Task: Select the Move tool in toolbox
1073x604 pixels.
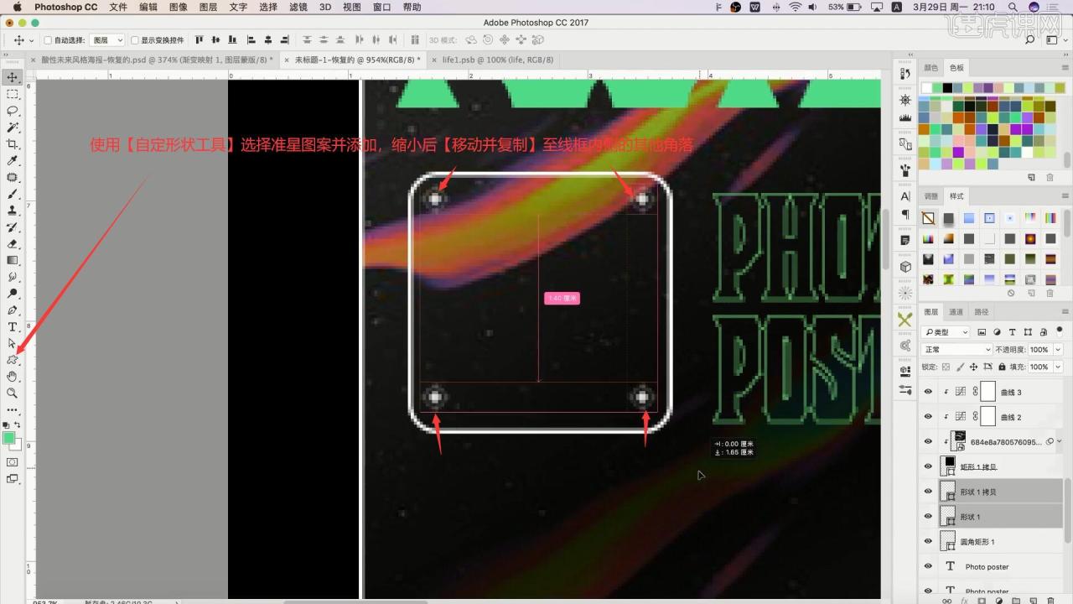Action: click(13, 77)
